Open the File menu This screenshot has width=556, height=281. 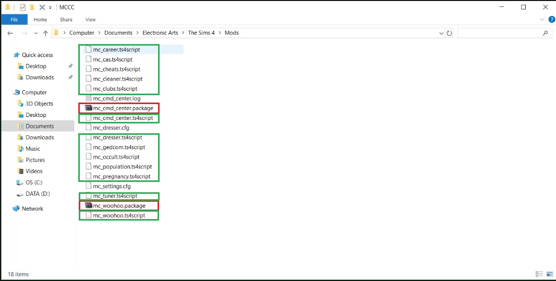tap(14, 19)
